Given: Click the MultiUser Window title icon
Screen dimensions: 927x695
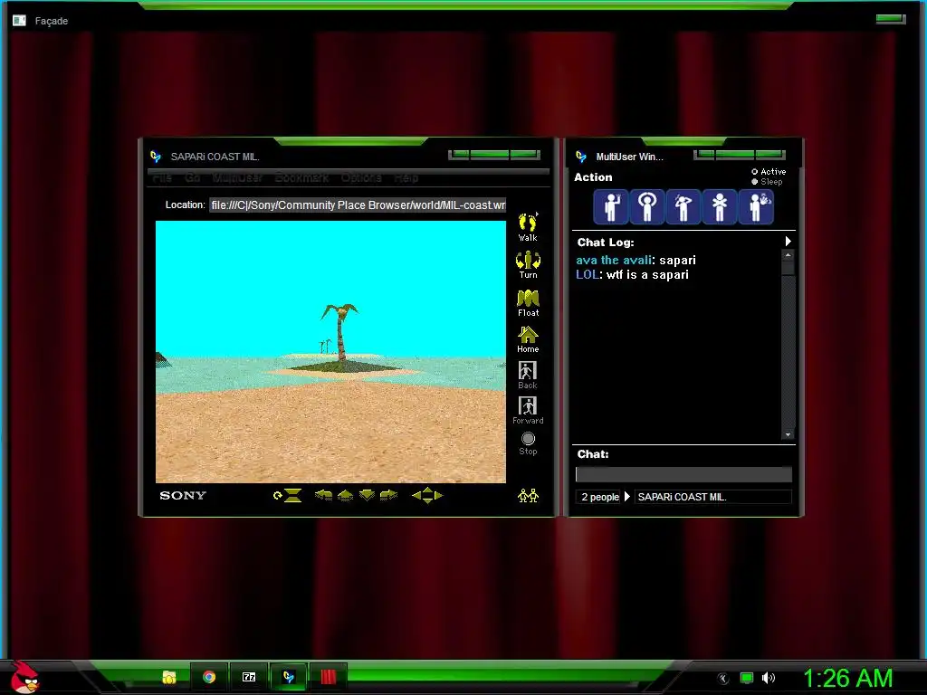Looking at the screenshot, I should pos(581,157).
